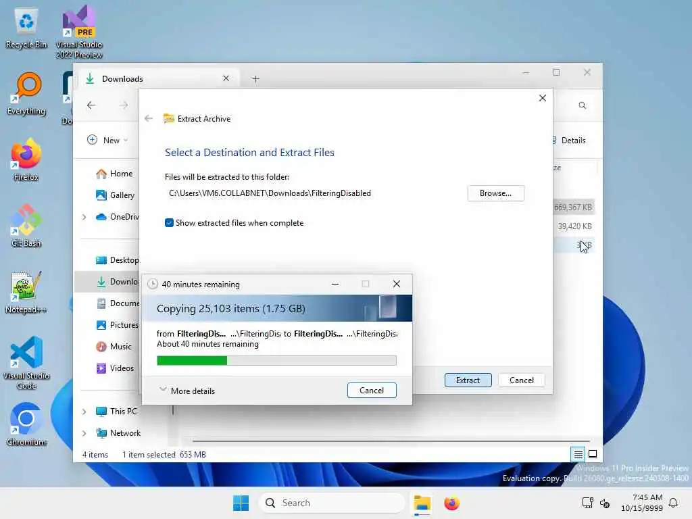Minimize the copy progress dialog
The image size is (692, 519).
point(335,284)
